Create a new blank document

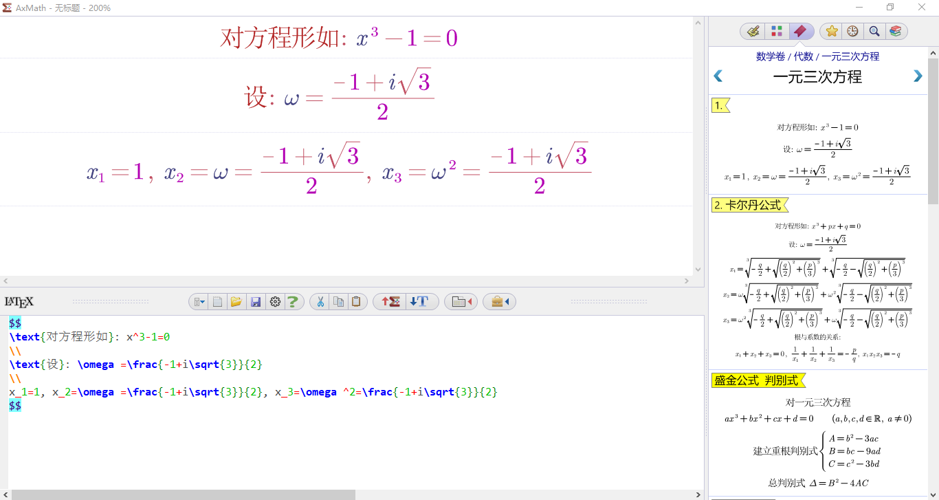[x=217, y=302]
